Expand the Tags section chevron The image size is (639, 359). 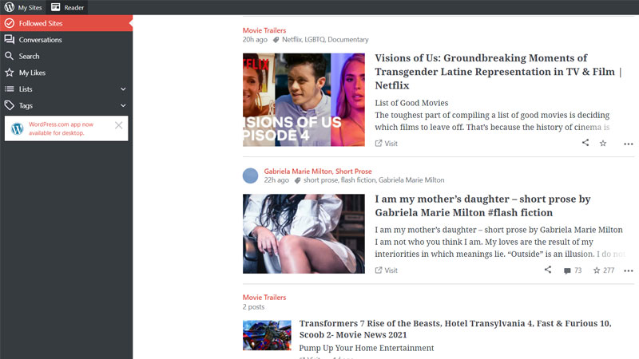123,105
